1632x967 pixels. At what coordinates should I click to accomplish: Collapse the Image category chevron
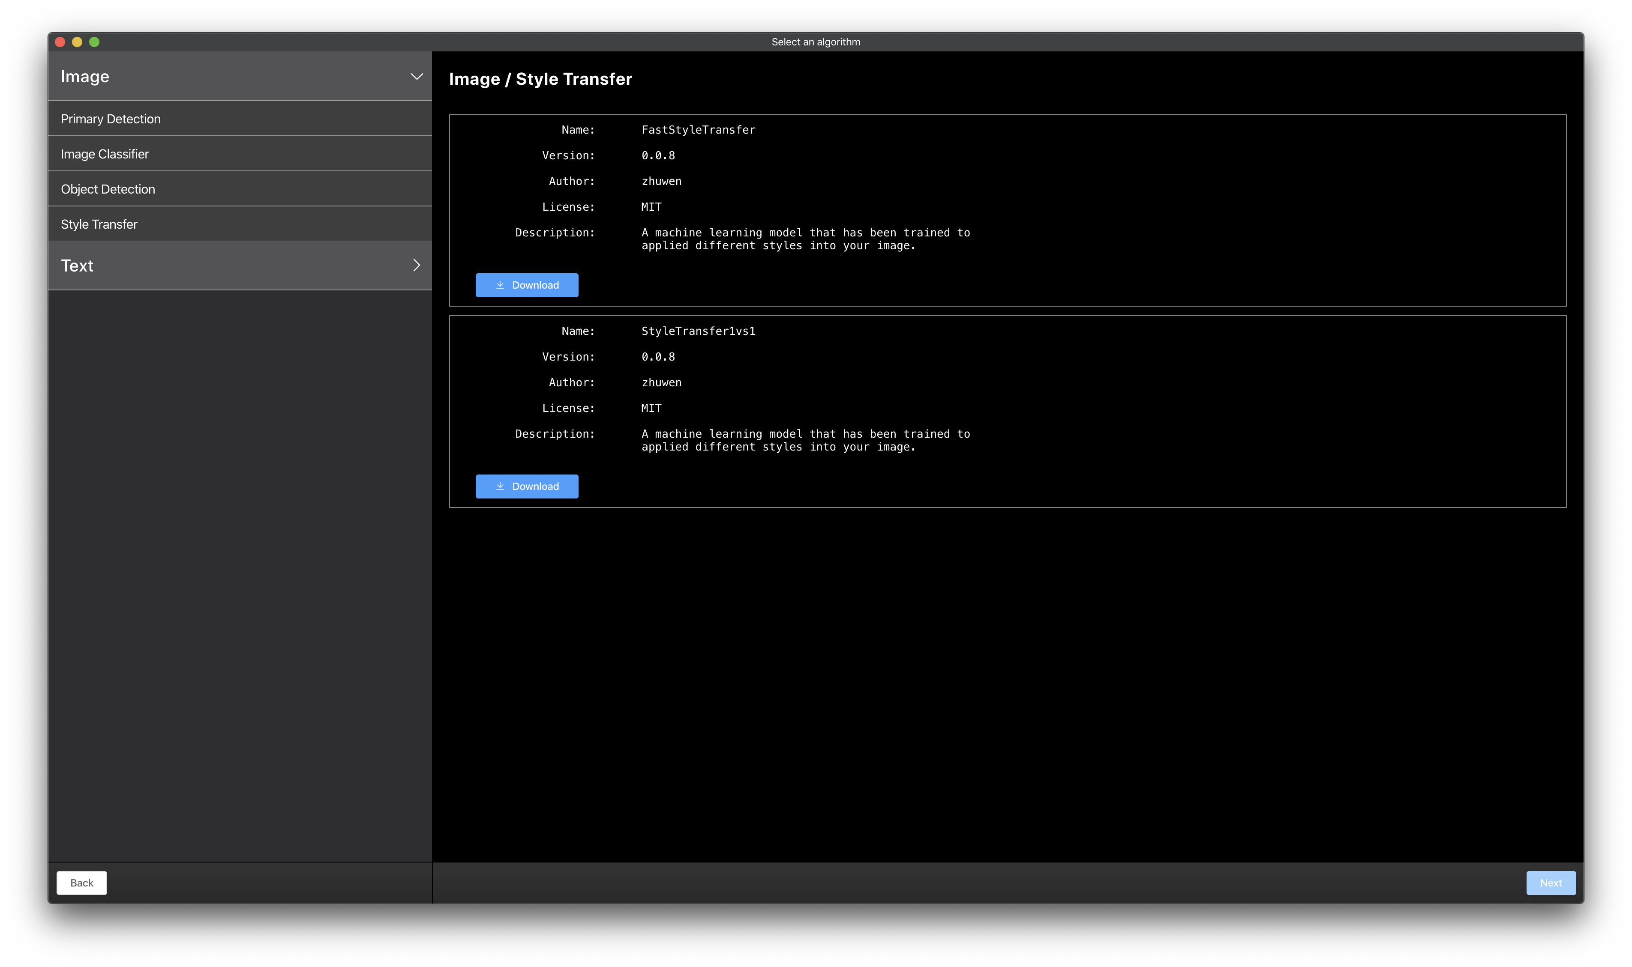coord(417,76)
